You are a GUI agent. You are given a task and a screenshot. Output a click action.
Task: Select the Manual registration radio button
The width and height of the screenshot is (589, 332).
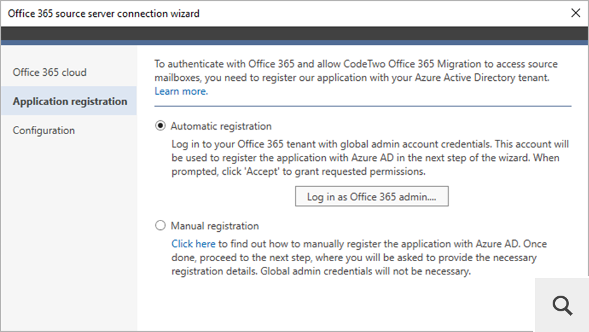[160, 226]
